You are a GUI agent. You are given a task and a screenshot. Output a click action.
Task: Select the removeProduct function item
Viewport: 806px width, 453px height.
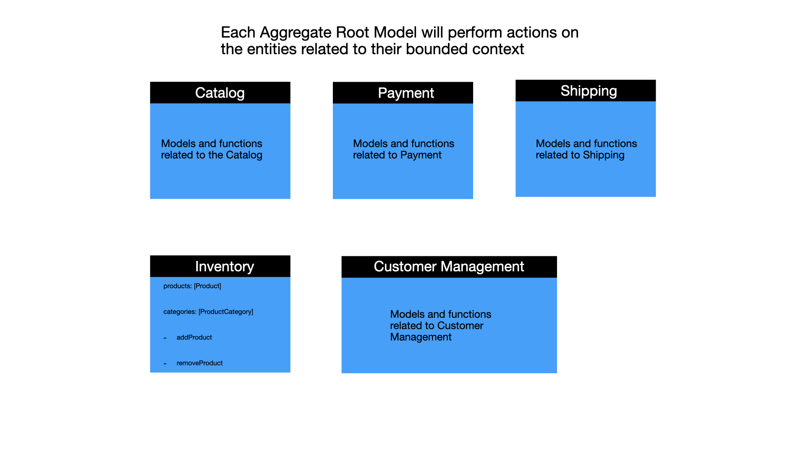coord(196,362)
